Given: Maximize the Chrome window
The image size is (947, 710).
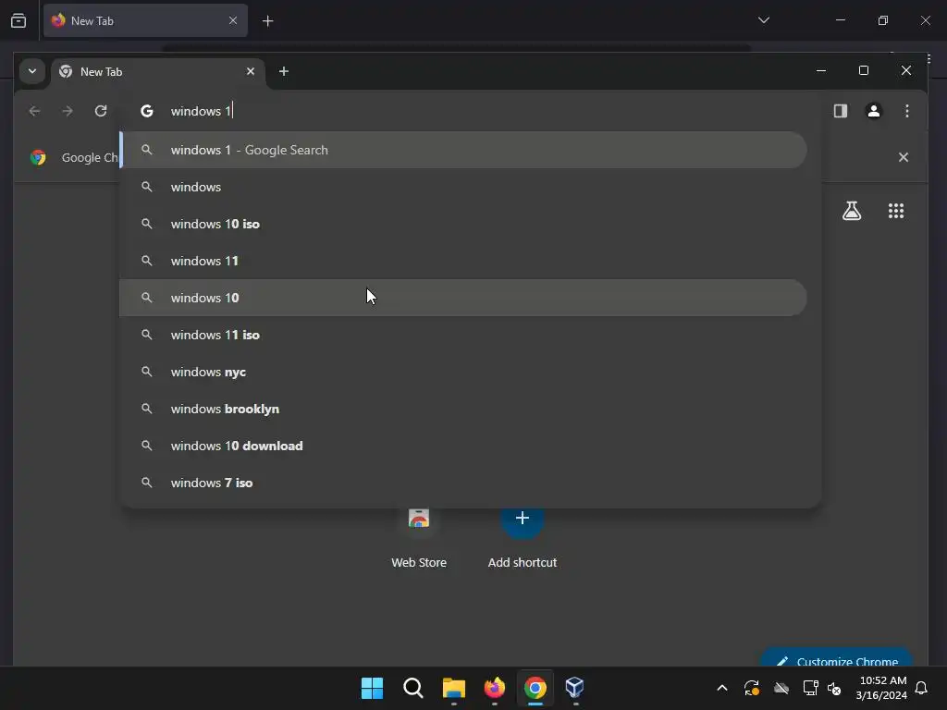Looking at the screenshot, I should [864, 70].
